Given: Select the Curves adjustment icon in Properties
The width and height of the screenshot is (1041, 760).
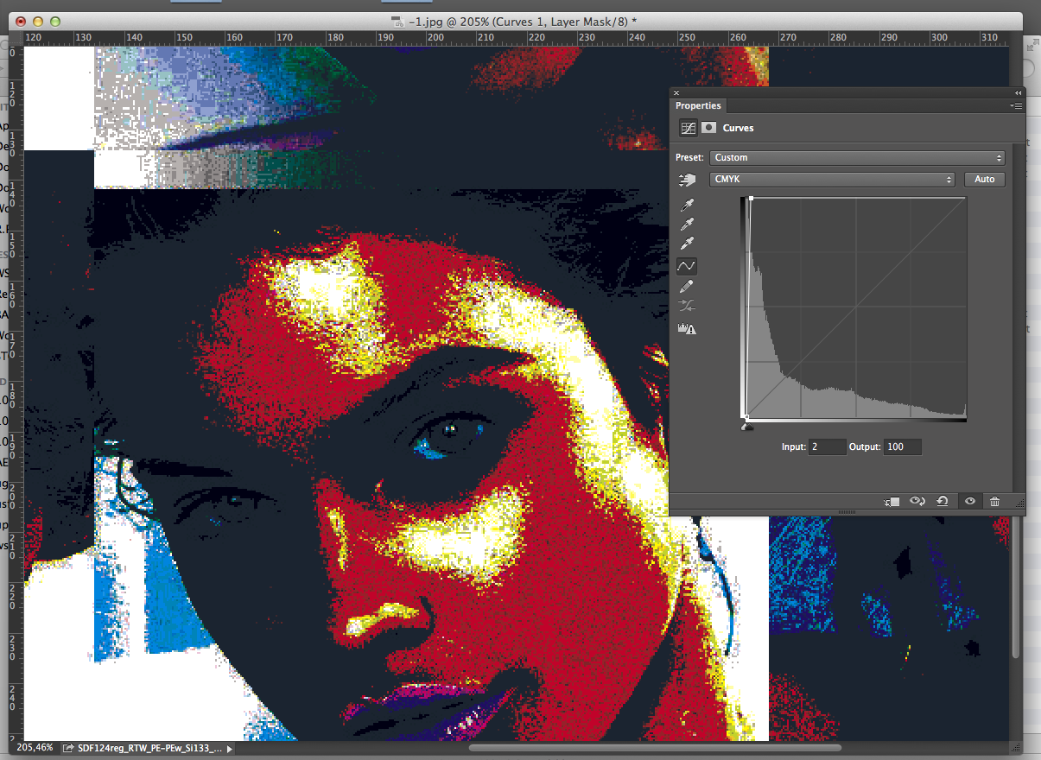Looking at the screenshot, I should pyautogui.click(x=689, y=128).
